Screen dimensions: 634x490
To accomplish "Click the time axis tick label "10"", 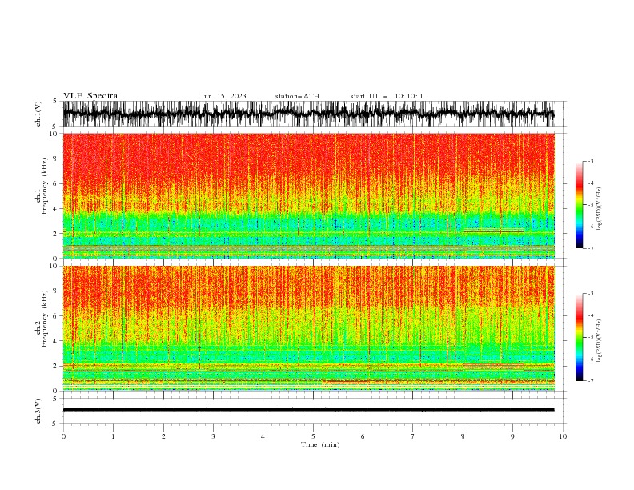I will 563,436.
